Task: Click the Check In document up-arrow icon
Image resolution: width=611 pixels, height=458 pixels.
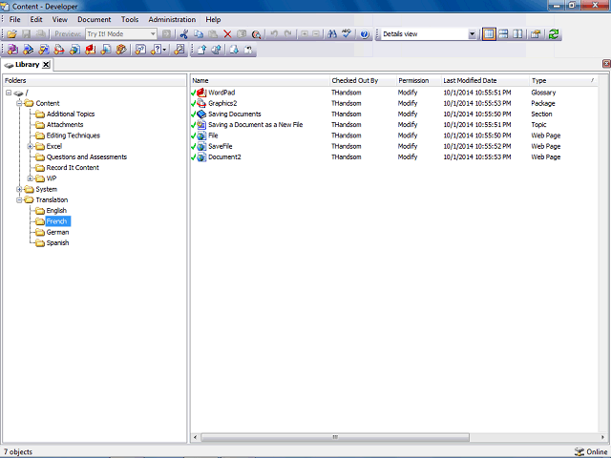Action: [201, 50]
